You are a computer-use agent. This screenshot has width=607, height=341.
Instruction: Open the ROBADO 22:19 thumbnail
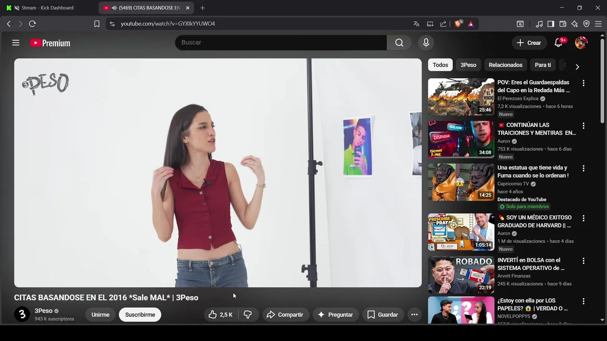(461, 275)
